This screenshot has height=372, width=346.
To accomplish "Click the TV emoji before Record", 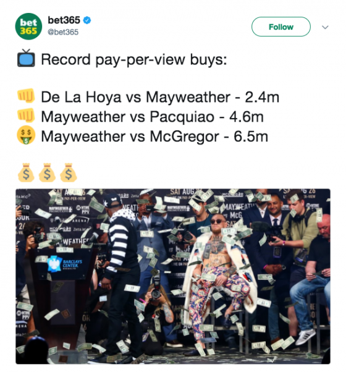I will coord(26,58).
